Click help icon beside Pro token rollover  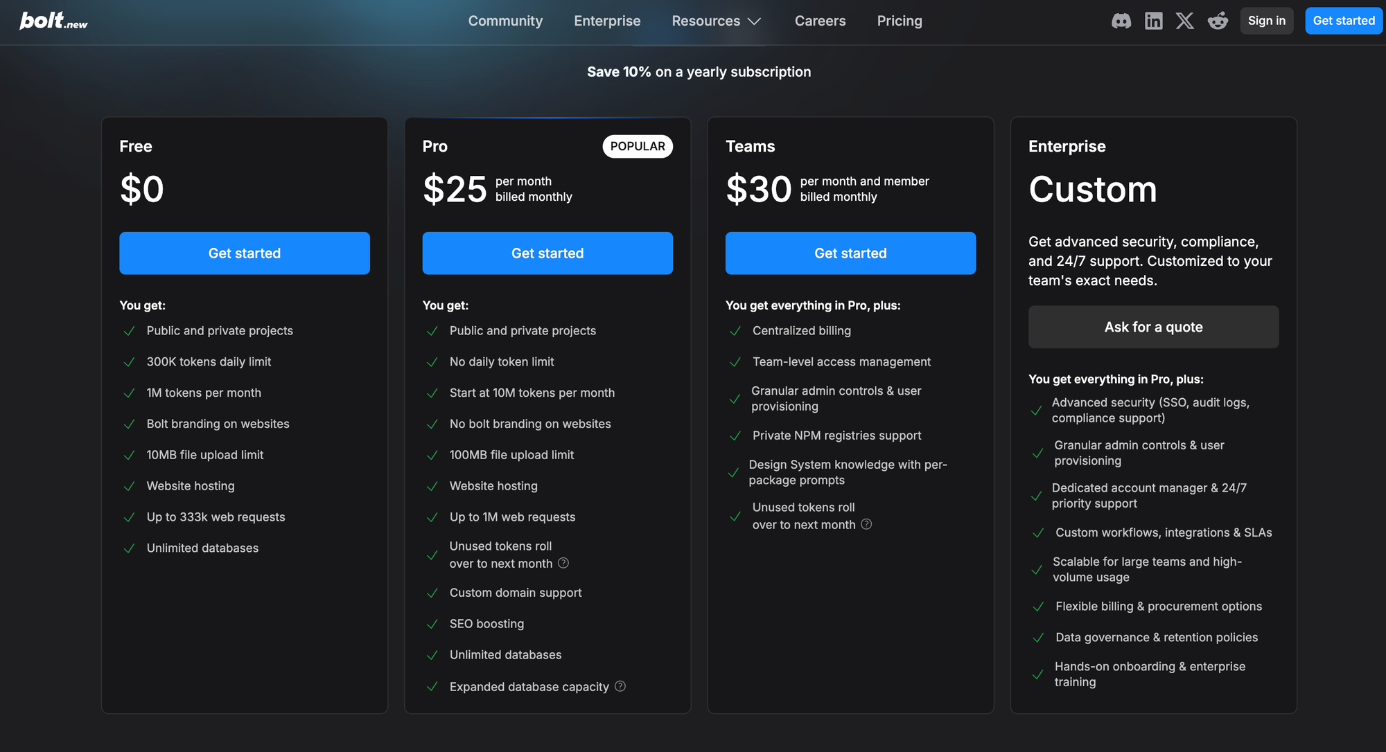[x=563, y=563]
